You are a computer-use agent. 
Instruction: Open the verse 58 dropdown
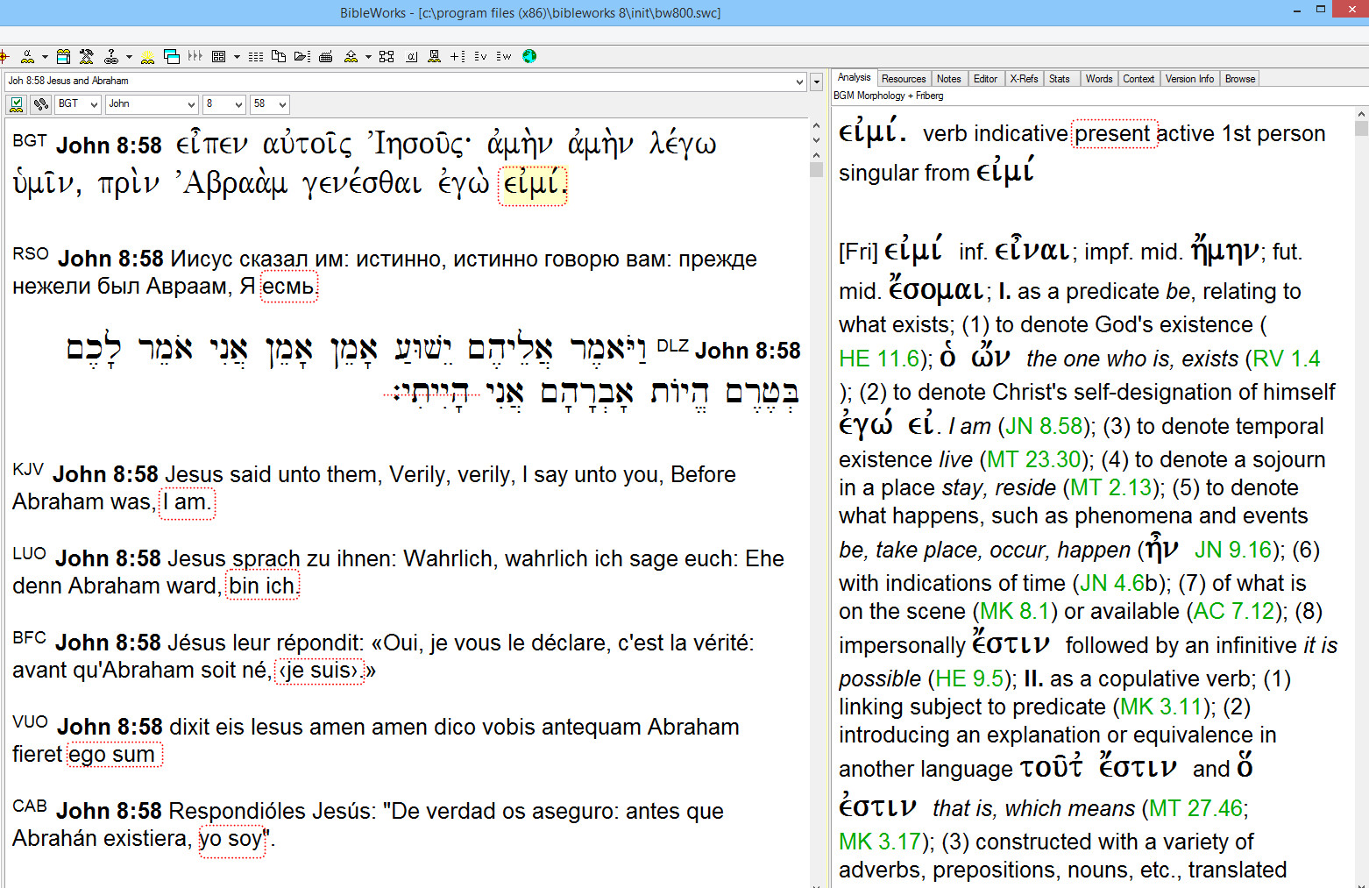[x=281, y=104]
